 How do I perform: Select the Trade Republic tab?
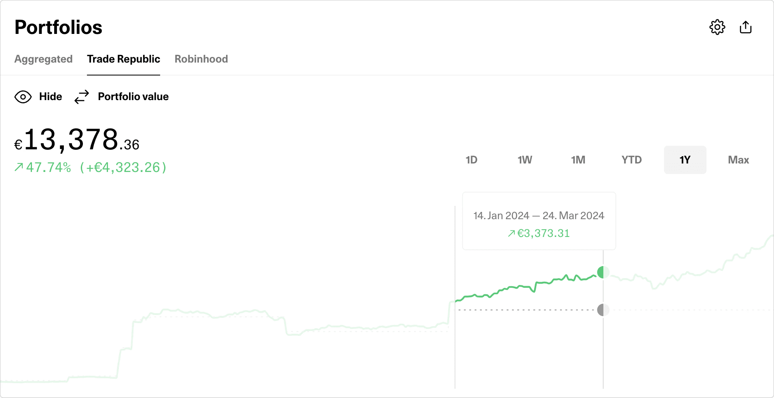coord(123,59)
